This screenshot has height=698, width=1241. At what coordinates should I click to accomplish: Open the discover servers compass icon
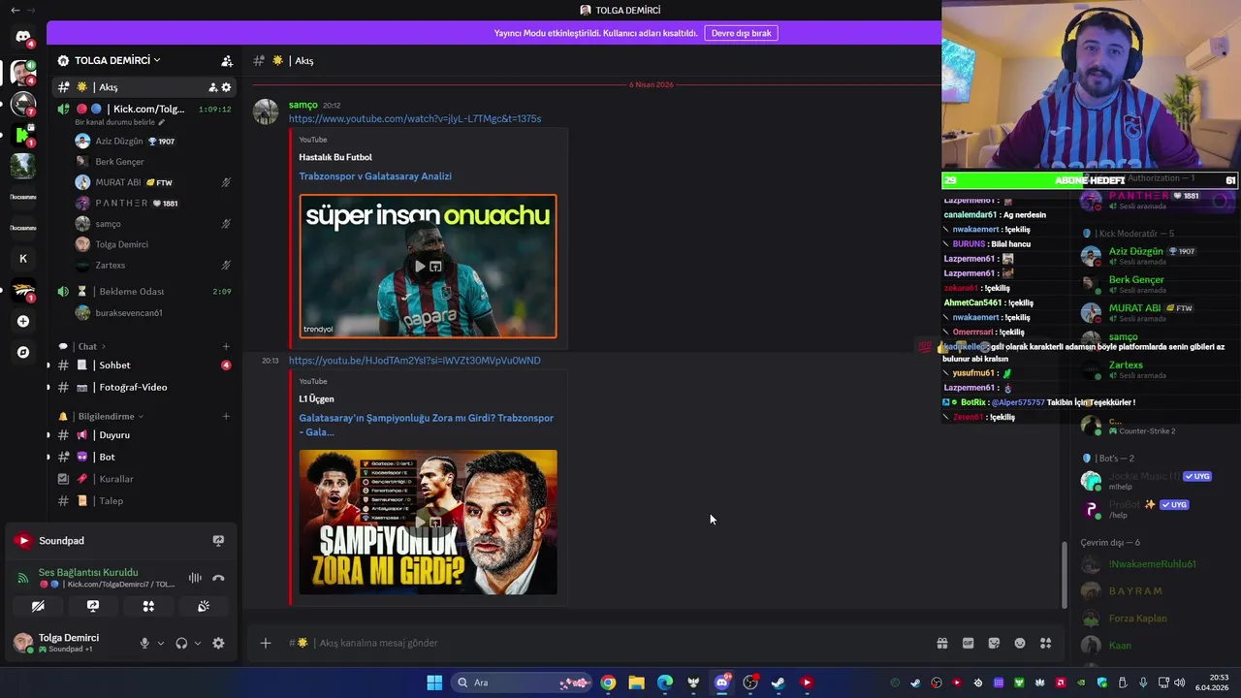coord(23,352)
